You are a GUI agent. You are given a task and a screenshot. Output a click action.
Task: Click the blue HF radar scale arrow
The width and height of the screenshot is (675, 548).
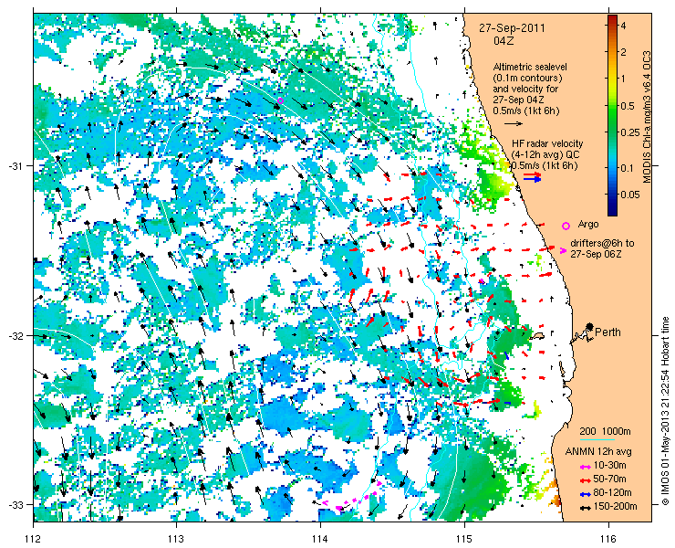pyautogui.click(x=533, y=180)
